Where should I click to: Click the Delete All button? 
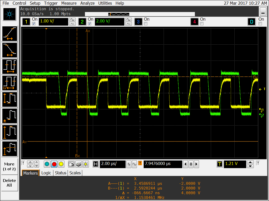pos(9,183)
